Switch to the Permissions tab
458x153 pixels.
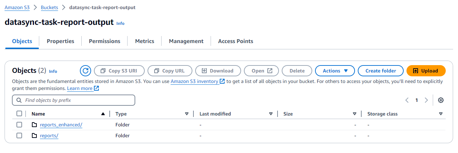pyautogui.click(x=104, y=41)
